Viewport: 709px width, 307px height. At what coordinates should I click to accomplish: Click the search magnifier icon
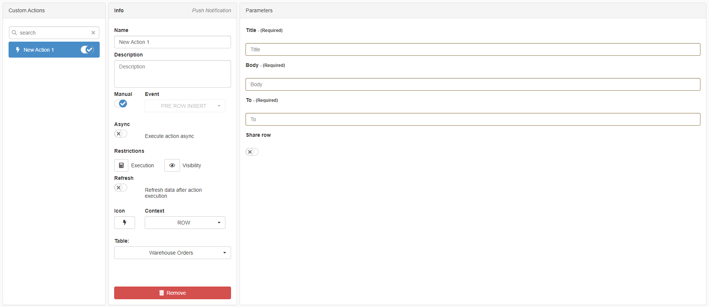click(15, 33)
